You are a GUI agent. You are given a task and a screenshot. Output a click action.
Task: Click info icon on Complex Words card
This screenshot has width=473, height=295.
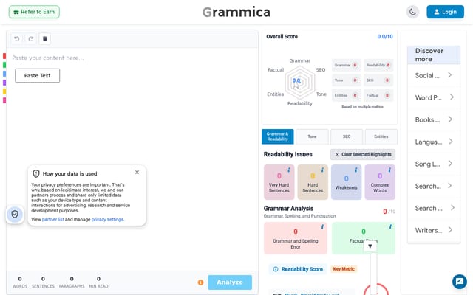pos(389,170)
